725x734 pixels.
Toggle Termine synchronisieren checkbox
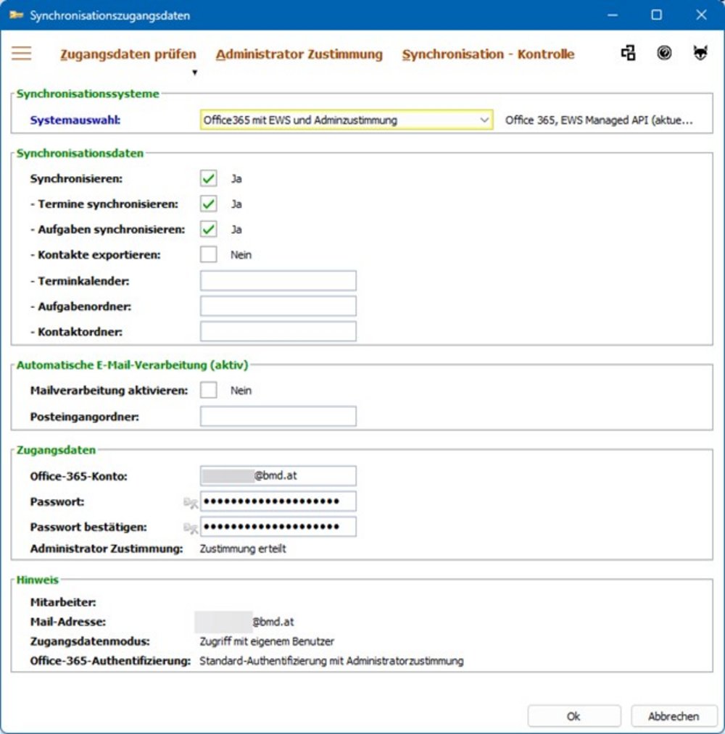[209, 204]
